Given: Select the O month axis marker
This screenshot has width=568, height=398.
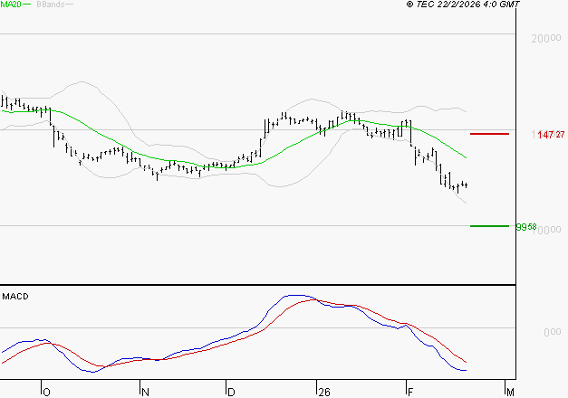Looking at the screenshot, I should 46,393.
